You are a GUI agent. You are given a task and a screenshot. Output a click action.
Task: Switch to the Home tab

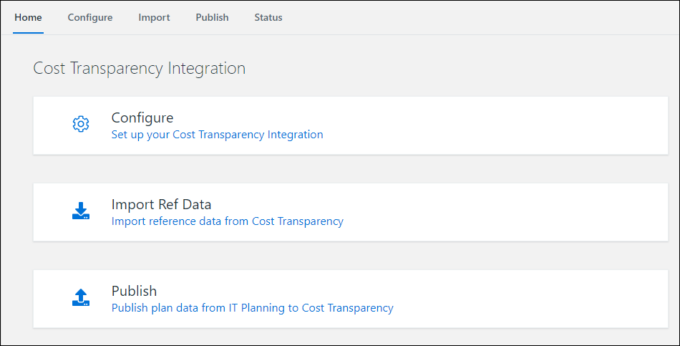coord(28,17)
